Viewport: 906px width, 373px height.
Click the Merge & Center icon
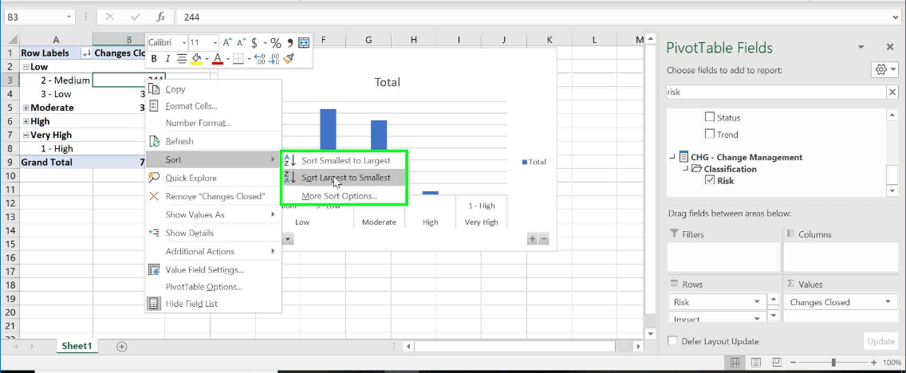304,43
